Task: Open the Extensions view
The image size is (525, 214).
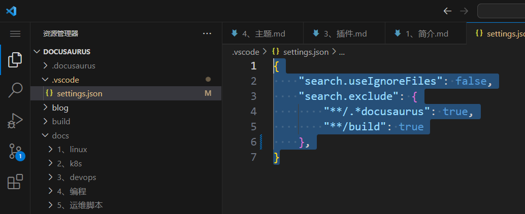Action: [15, 182]
